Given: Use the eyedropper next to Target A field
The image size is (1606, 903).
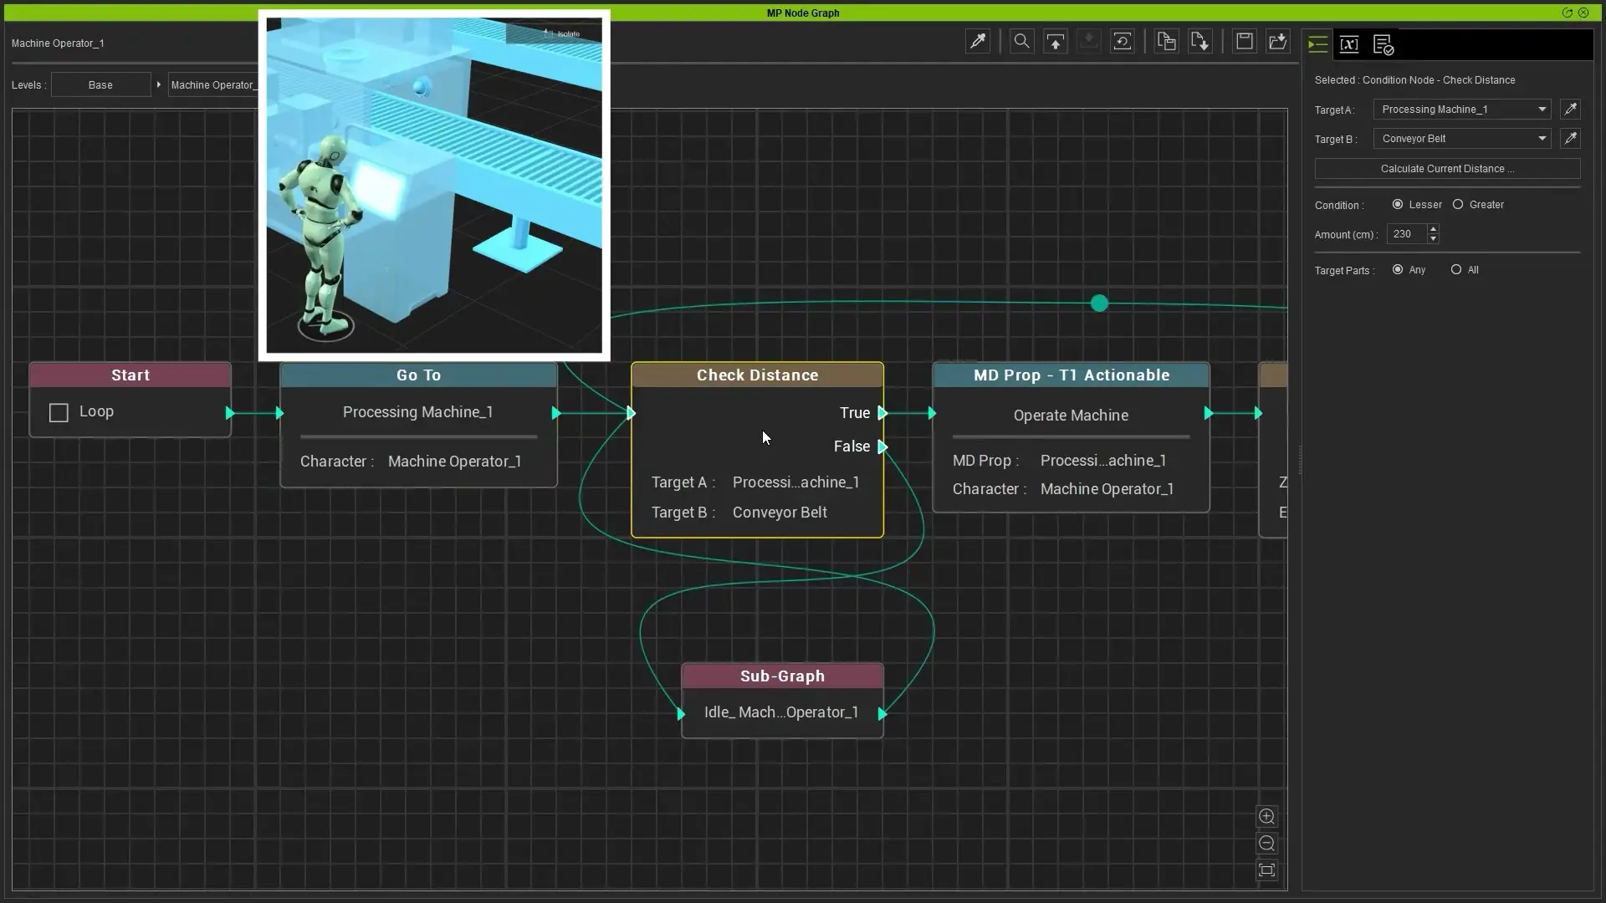Looking at the screenshot, I should pos(1570,109).
